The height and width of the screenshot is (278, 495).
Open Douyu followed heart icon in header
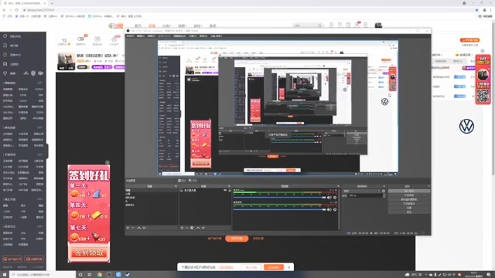coord(340,24)
